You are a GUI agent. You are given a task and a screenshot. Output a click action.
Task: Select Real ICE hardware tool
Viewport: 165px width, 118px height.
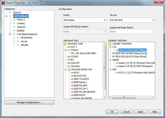(75, 63)
